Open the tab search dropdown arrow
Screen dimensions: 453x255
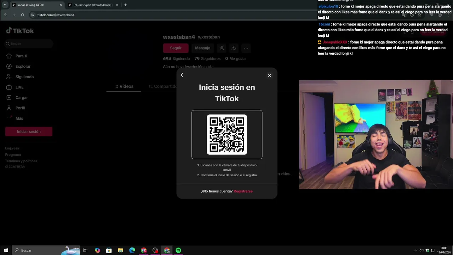(x=5, y=5)
